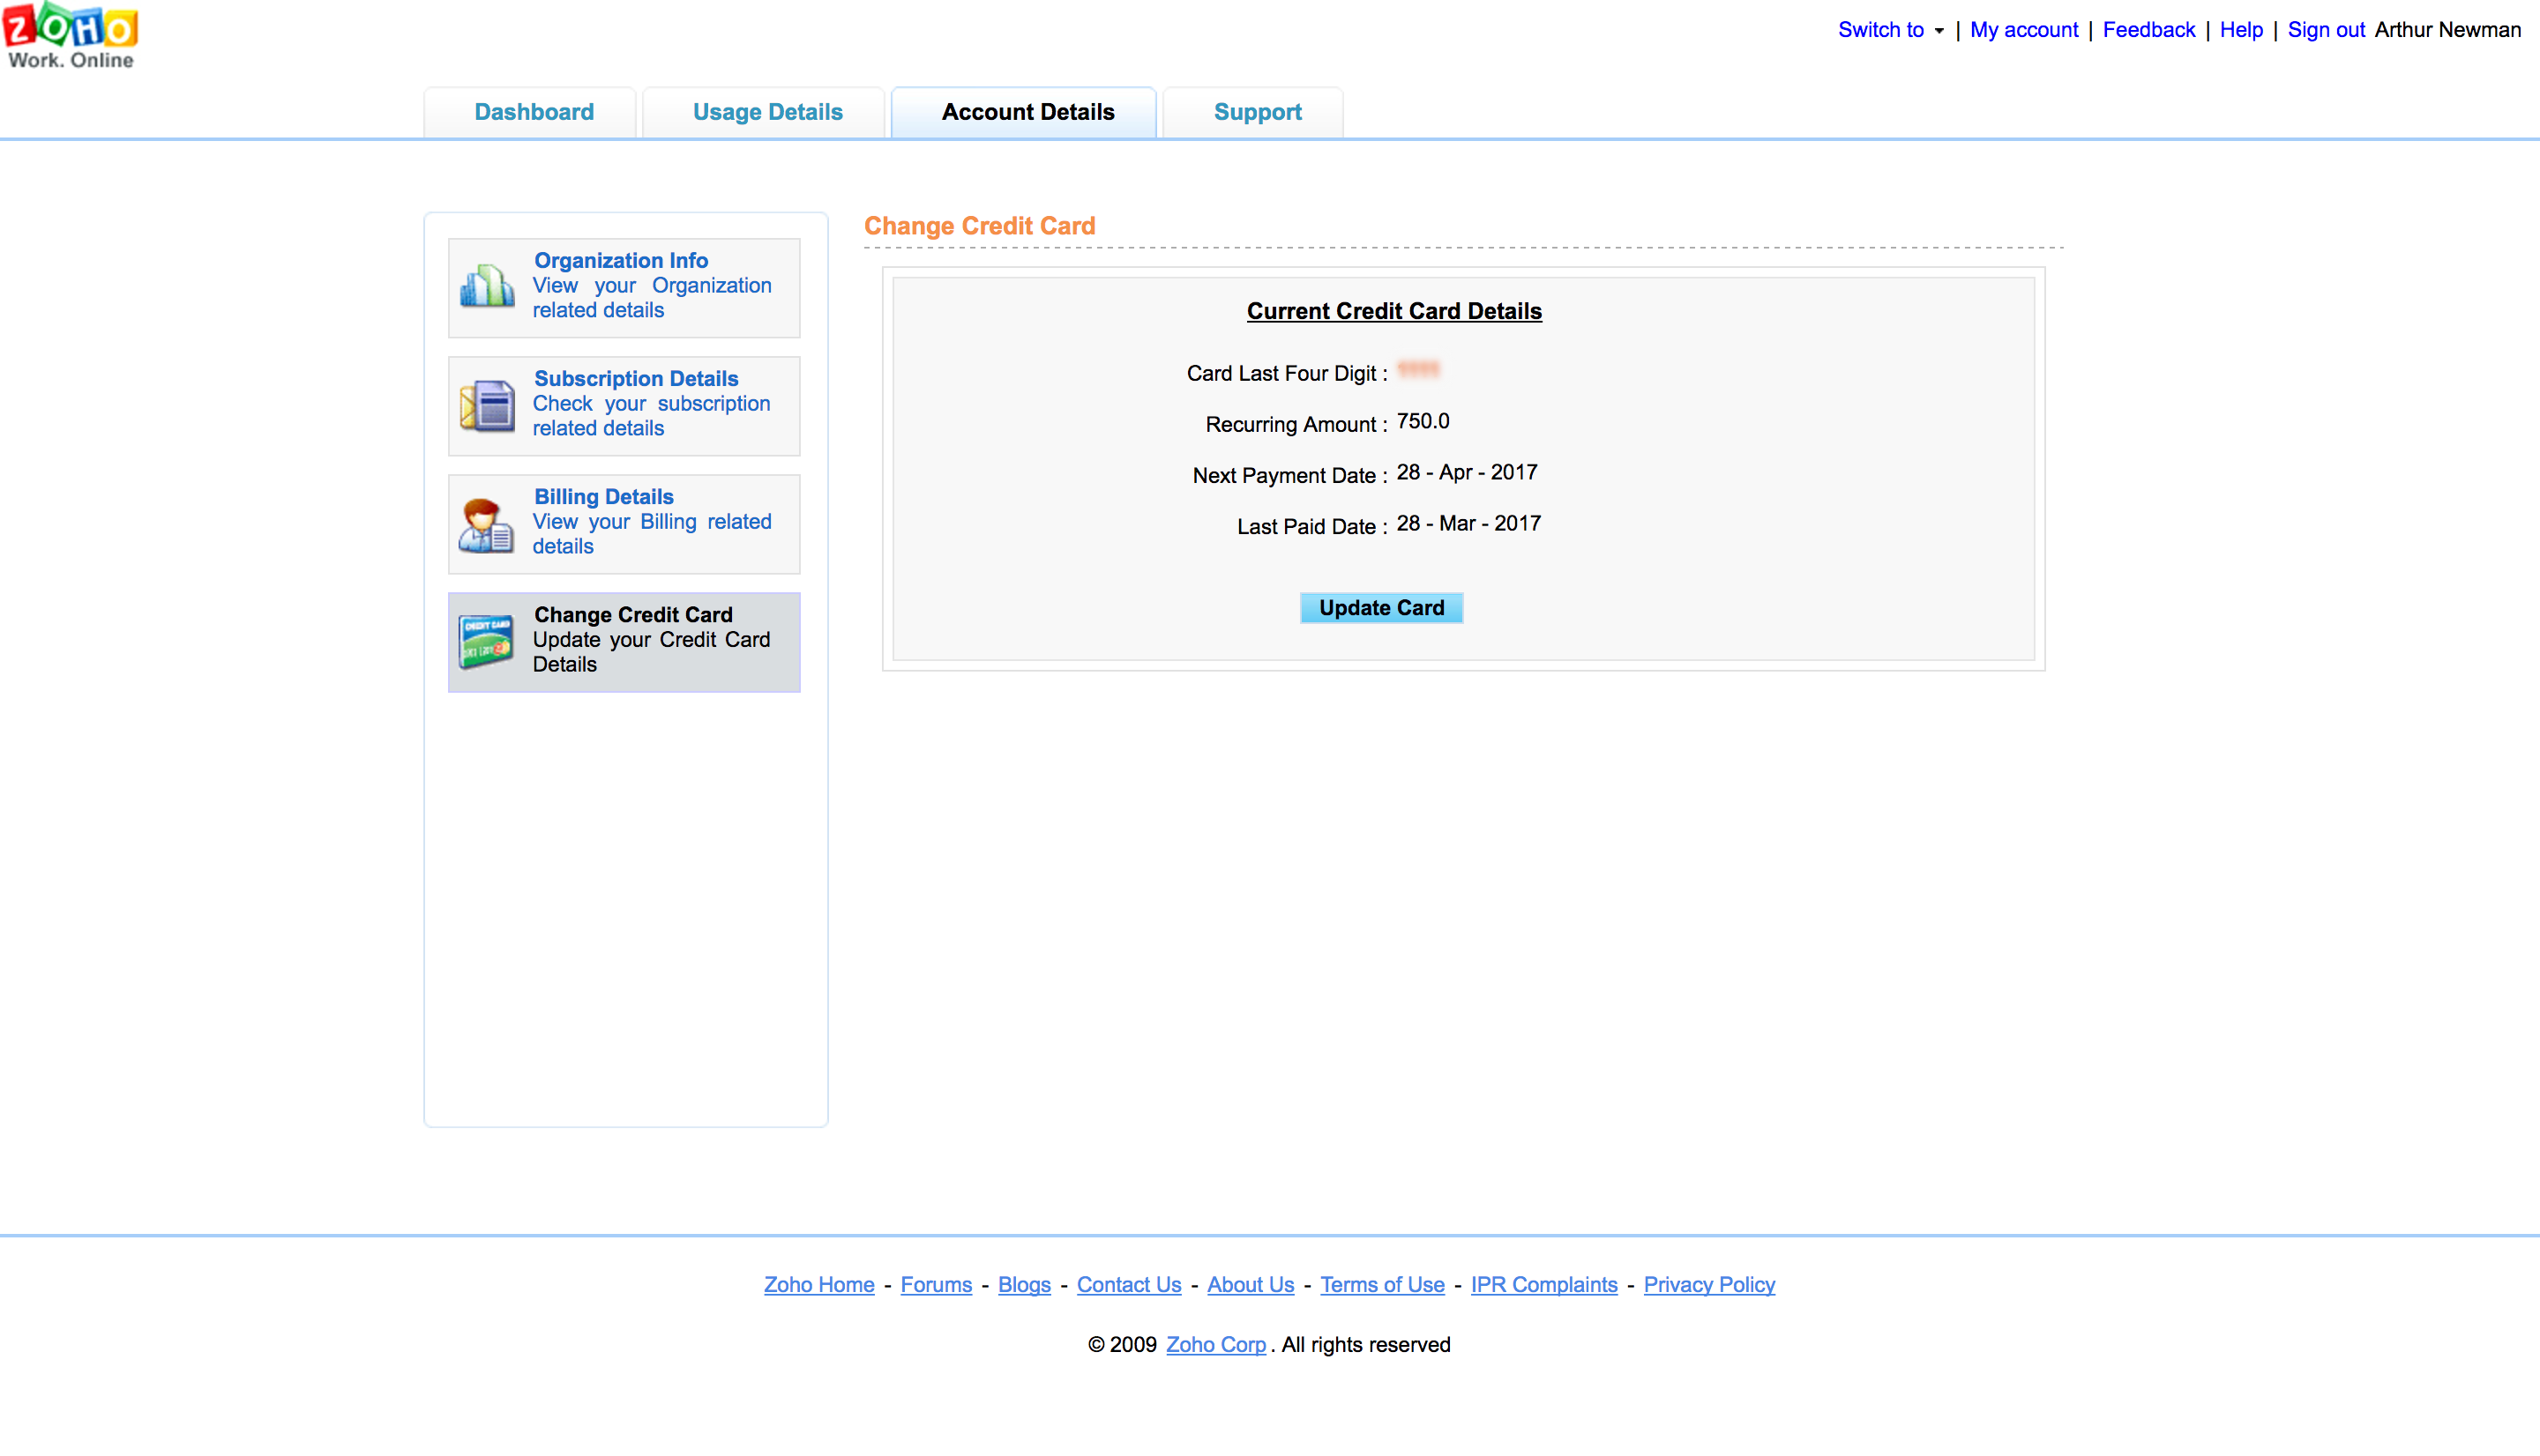Open the My account link
The image size is (2540, 1456).
tap(2023, 30)
